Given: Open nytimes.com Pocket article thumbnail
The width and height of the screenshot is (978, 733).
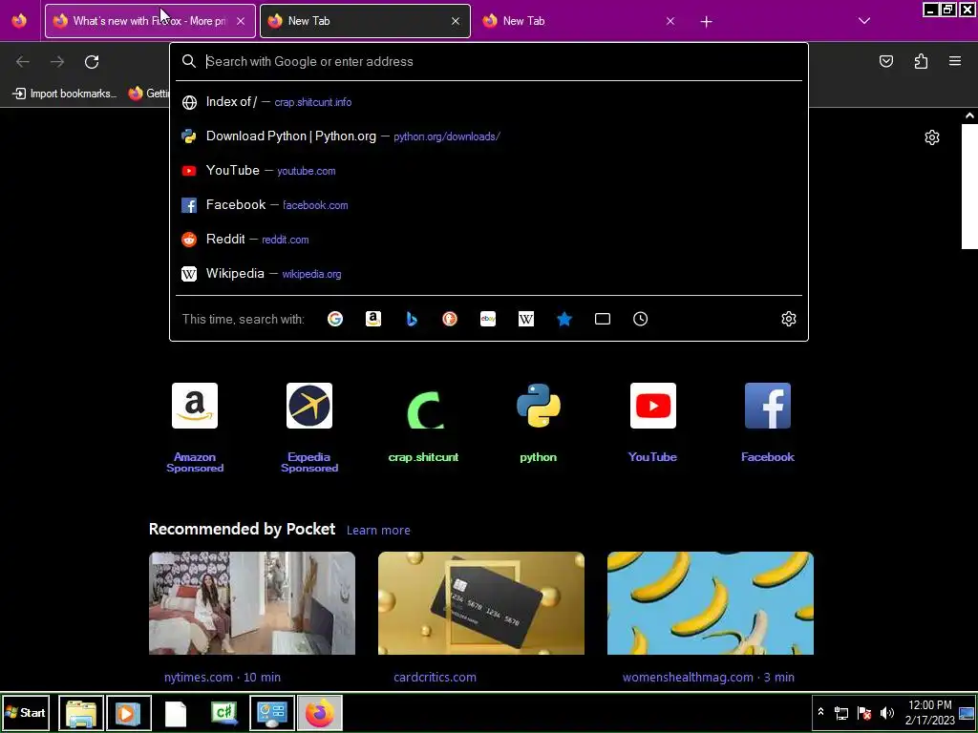Looking at the screenshot, I should pyautogui.click(x=252, y=603).
